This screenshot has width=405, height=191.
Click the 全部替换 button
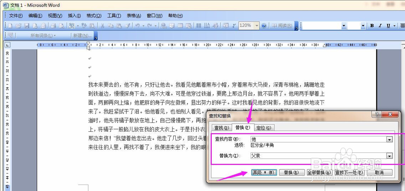coord(320,172)
